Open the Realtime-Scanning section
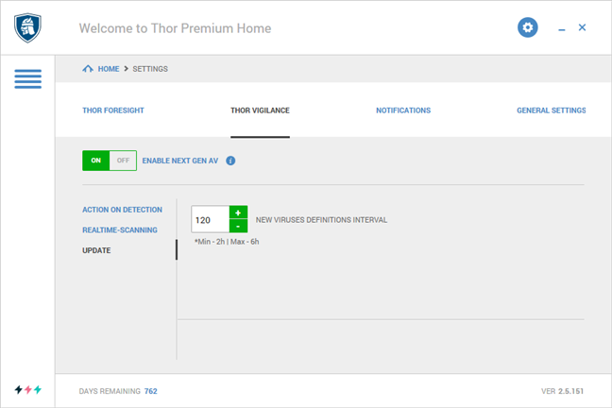612x408 pixels. (119, 229)
